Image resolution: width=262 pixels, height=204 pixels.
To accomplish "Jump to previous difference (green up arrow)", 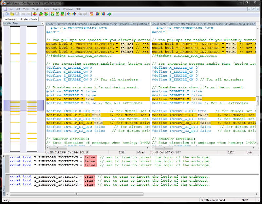I will [x=46, y=14].
